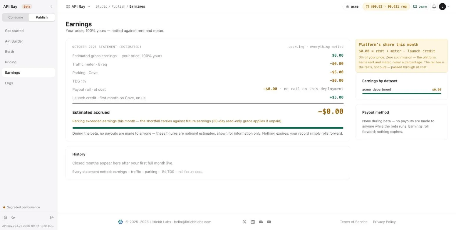This screenshot has height=230, width=456.
Task: Click the Degraded performance status
Action: pos(21,207)
